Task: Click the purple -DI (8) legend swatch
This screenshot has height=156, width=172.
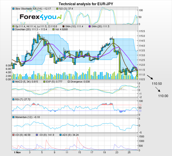Action: [37, 135]
